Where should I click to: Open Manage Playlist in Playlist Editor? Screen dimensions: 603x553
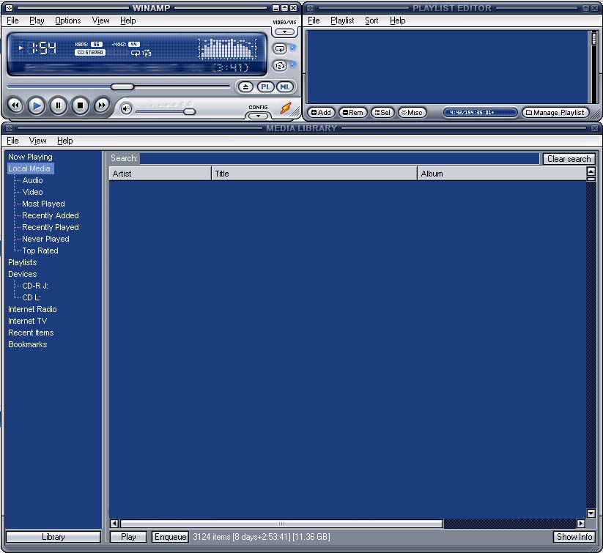(555, 112)
